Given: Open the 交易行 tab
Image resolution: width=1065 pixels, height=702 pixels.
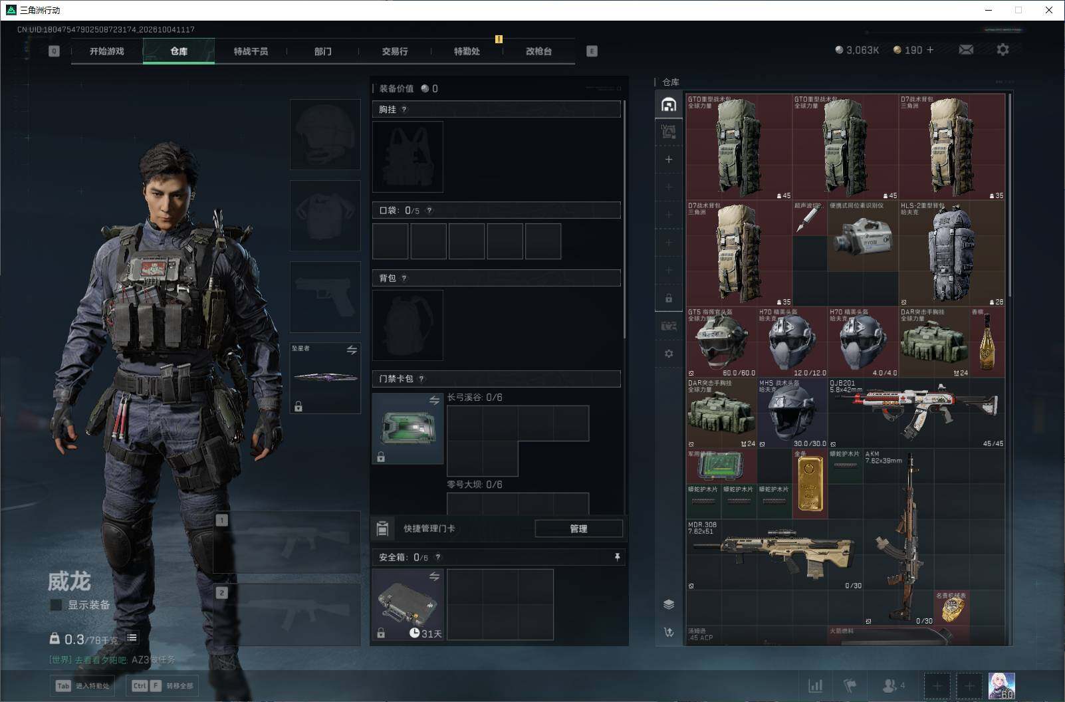Looking at the screenshot, I should tap(395, 51).
